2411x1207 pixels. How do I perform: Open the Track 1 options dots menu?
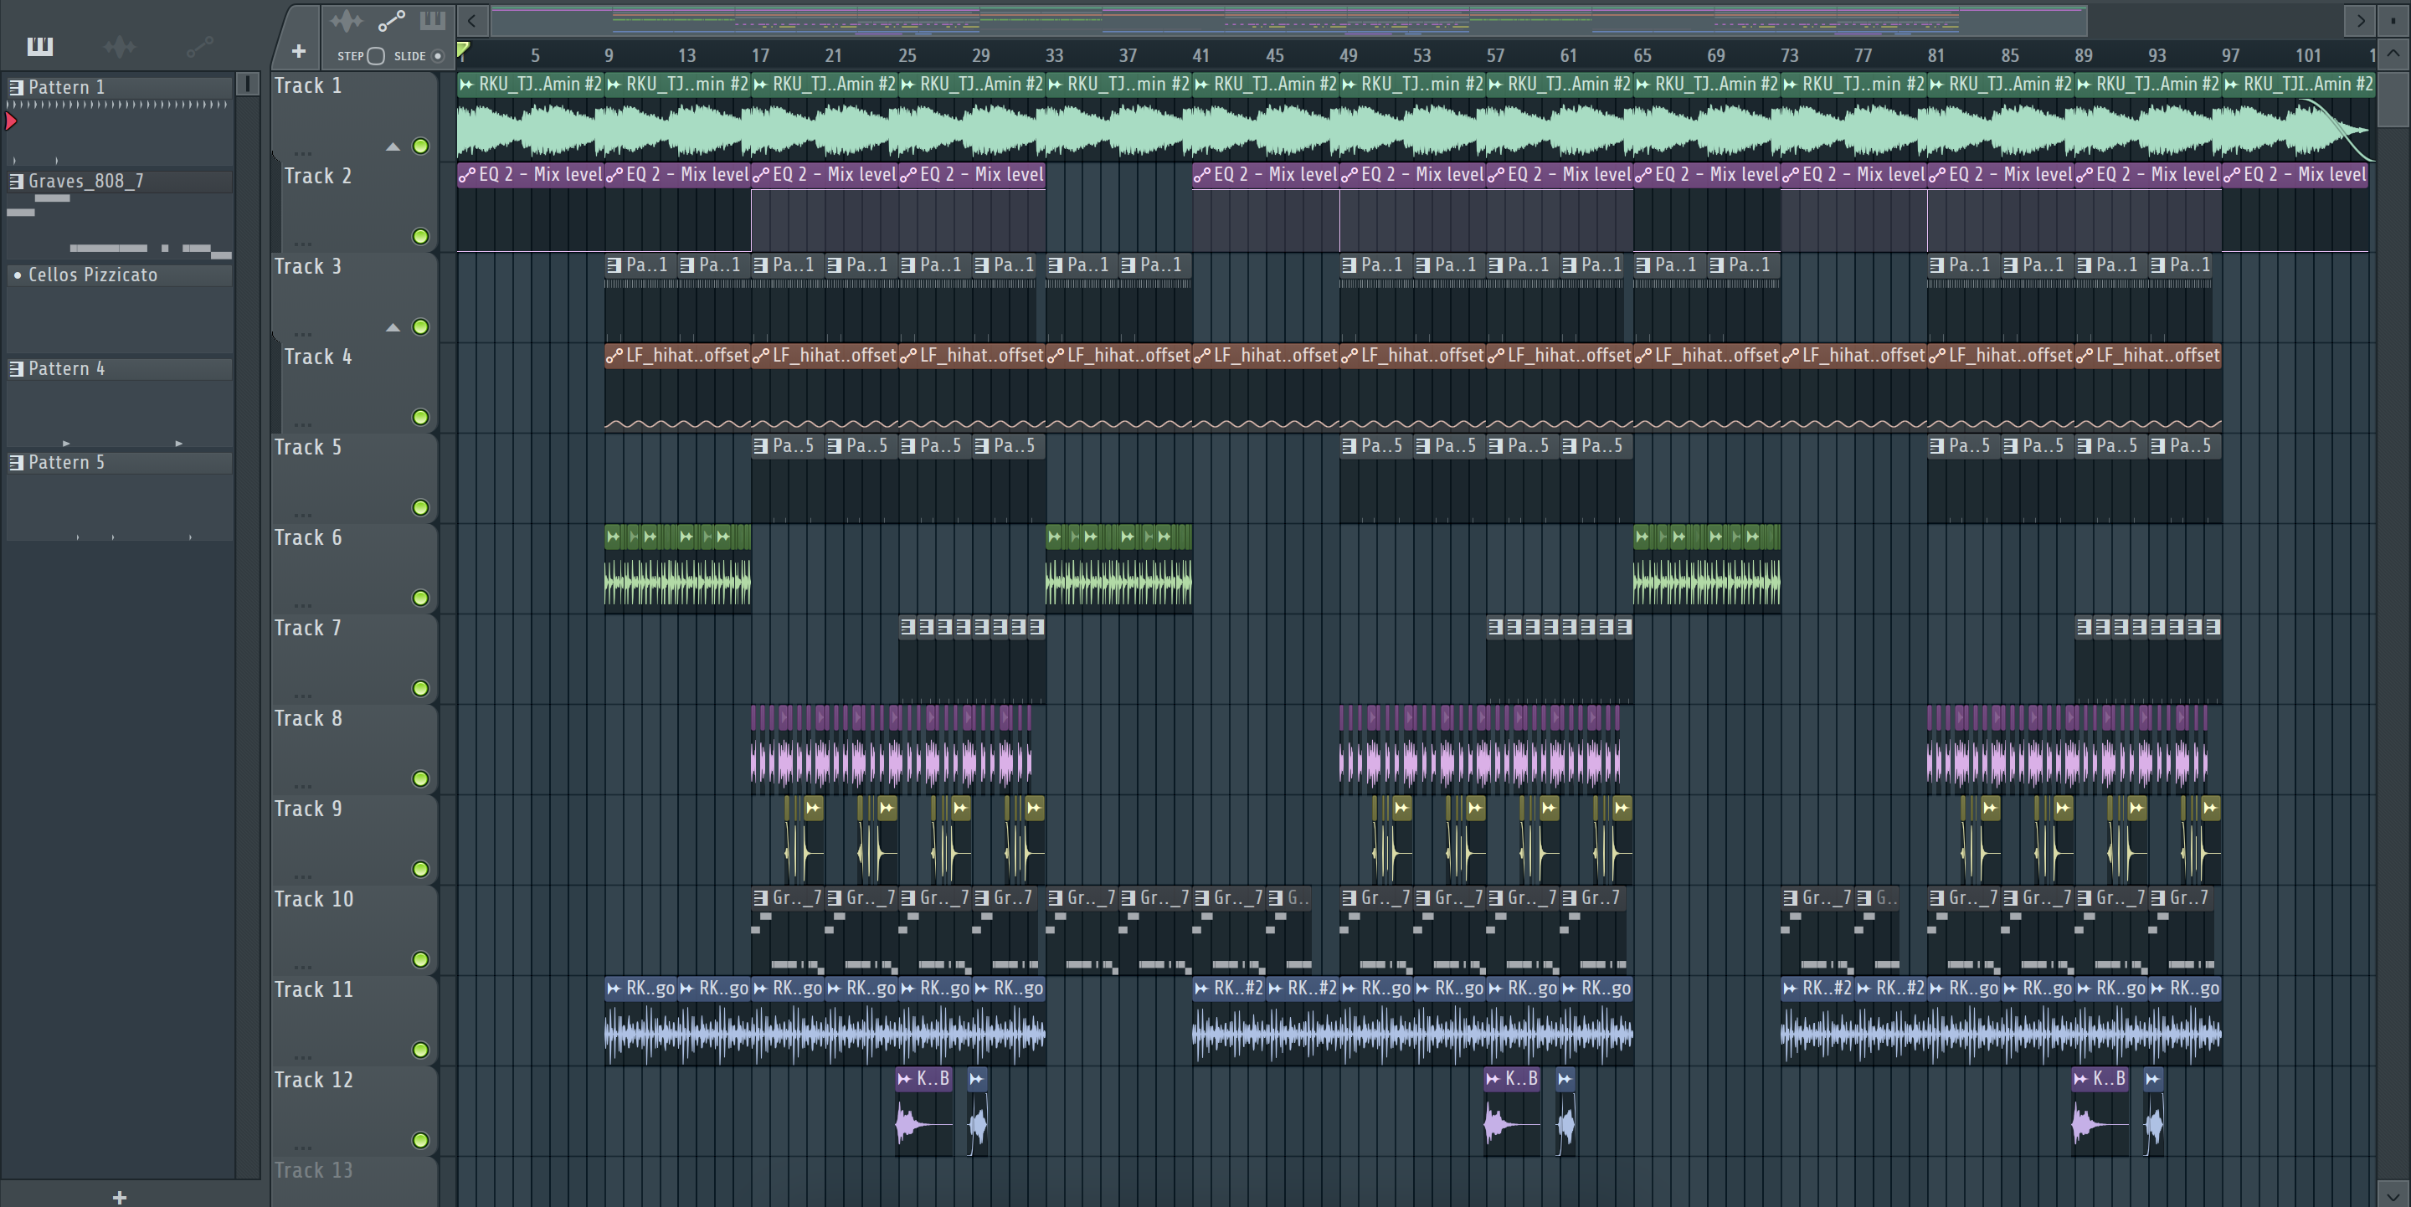[x=302, y=153]
